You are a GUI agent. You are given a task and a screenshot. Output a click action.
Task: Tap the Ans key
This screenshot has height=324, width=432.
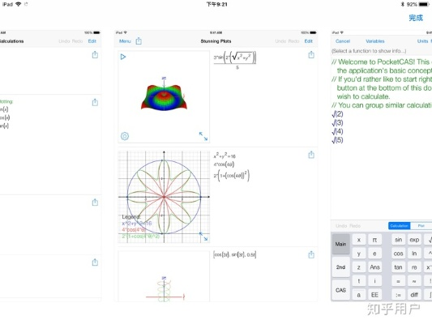point(374,267)
